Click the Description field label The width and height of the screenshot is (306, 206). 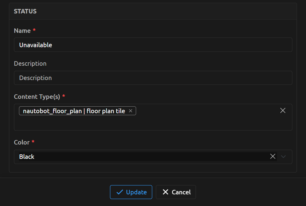[x=30, y=64]
